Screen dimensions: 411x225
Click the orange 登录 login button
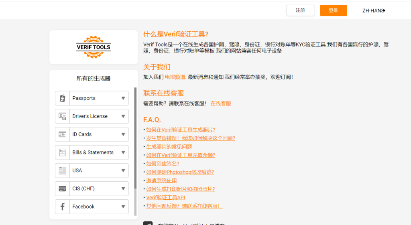(334, 10)
